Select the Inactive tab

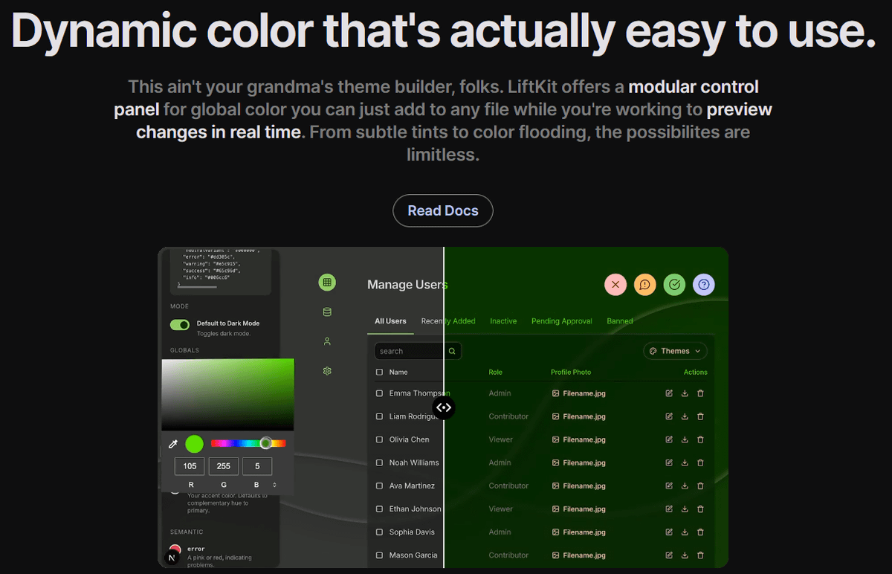[x=503, y=321]
